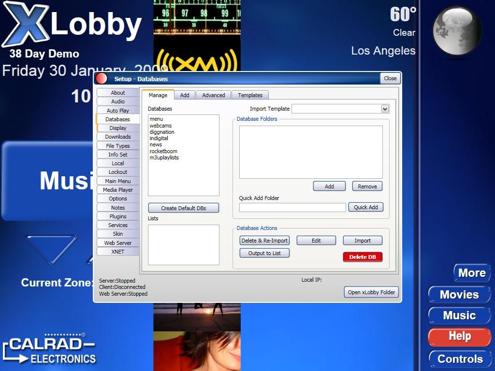Switch to the Advanced tab
The height and width of the screenshot is (371, 495).
pyautogui.click(x=213, y=95)
